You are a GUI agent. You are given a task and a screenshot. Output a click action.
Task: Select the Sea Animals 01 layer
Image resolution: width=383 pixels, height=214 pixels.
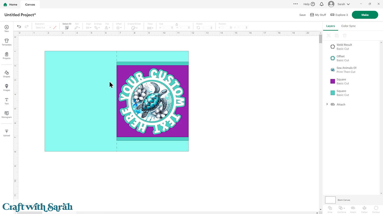[x=346, y=70]
